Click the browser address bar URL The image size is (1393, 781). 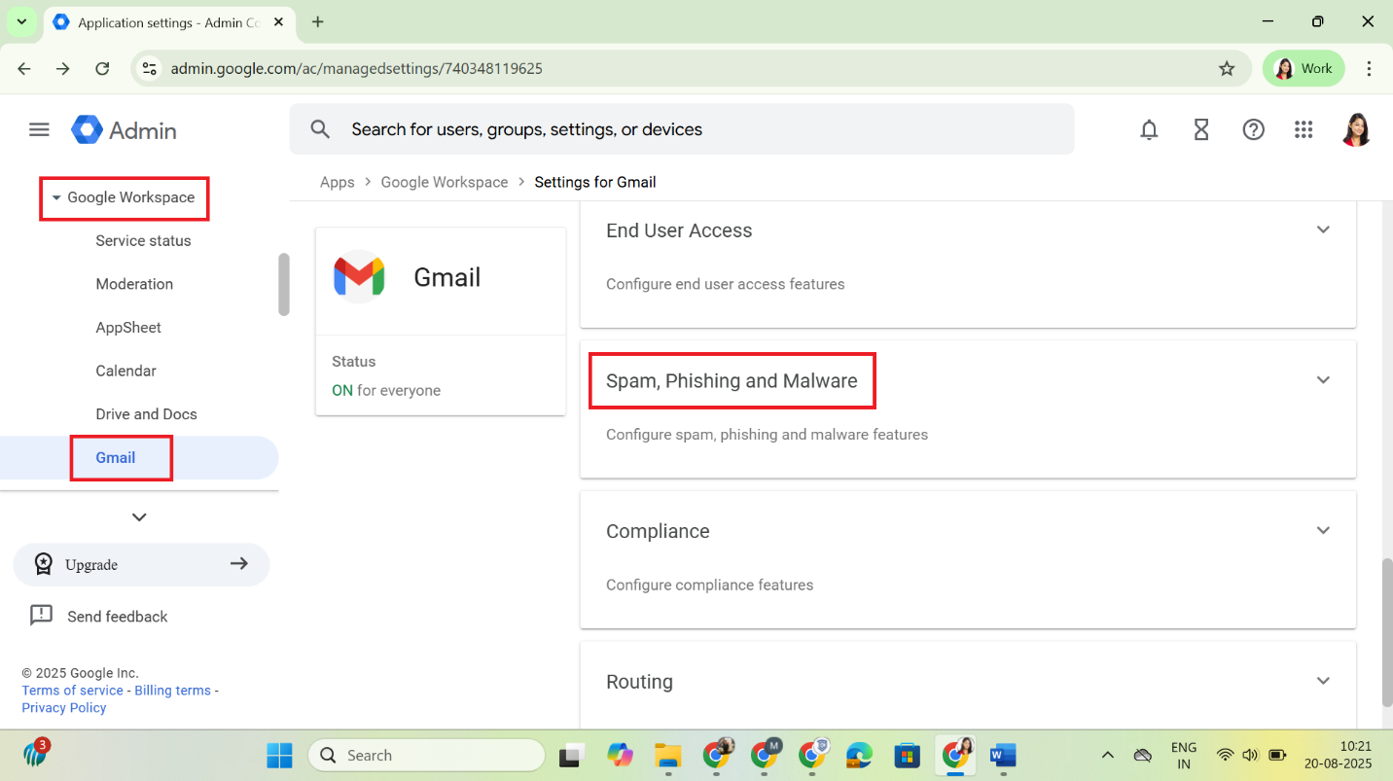point(357,68)
